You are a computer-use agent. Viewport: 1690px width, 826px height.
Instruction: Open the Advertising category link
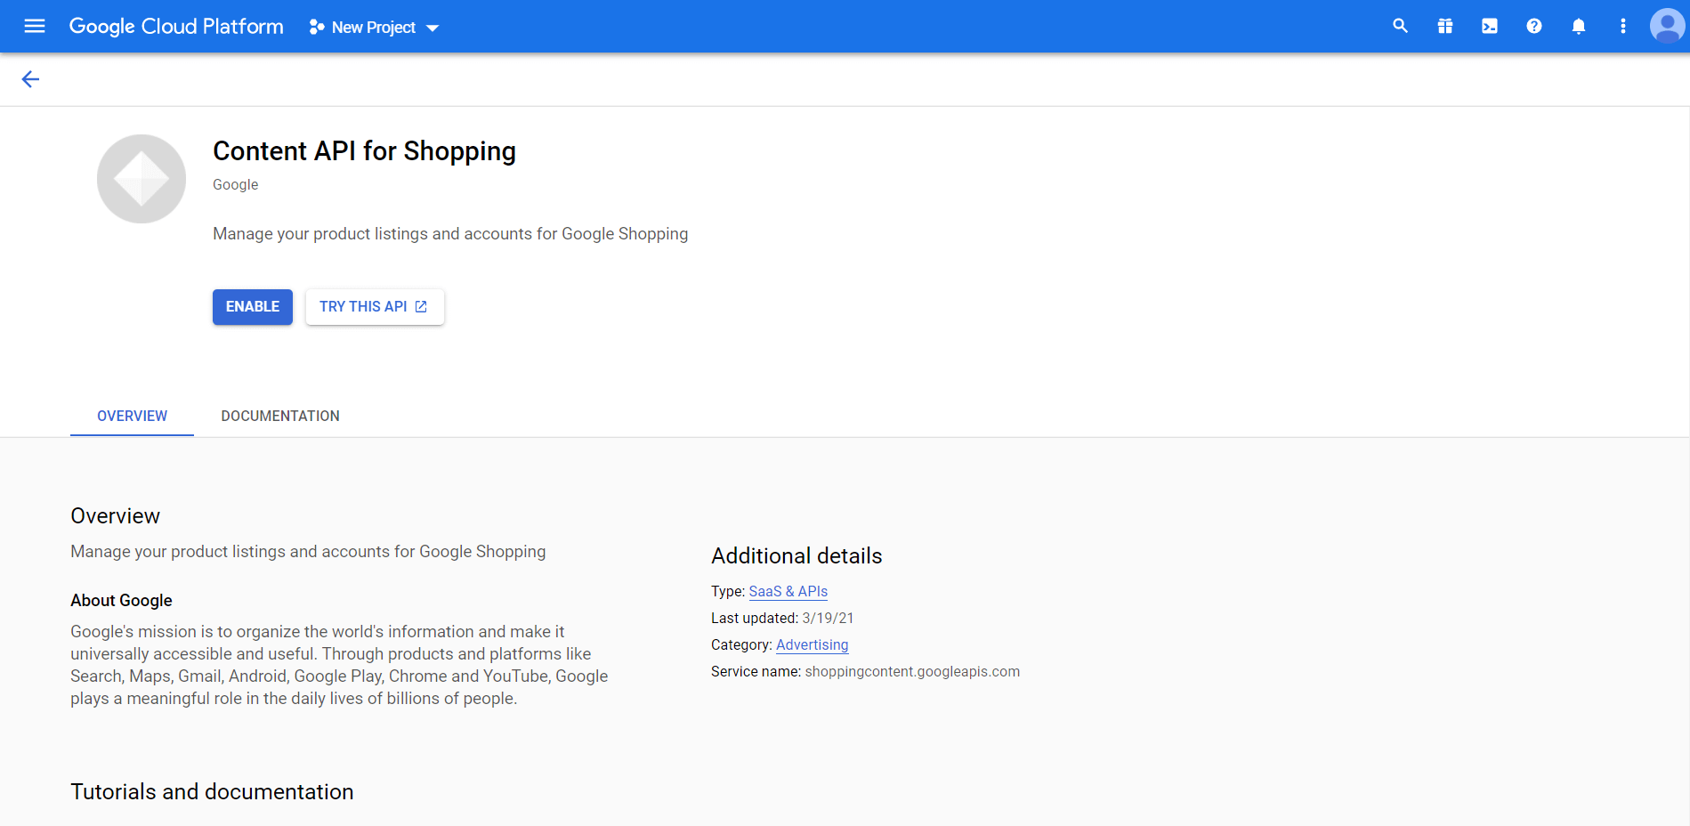813,644
